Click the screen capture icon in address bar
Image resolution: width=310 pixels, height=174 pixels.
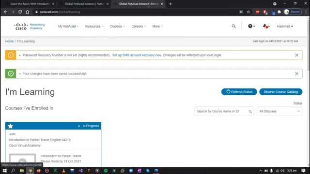(241, 12)
